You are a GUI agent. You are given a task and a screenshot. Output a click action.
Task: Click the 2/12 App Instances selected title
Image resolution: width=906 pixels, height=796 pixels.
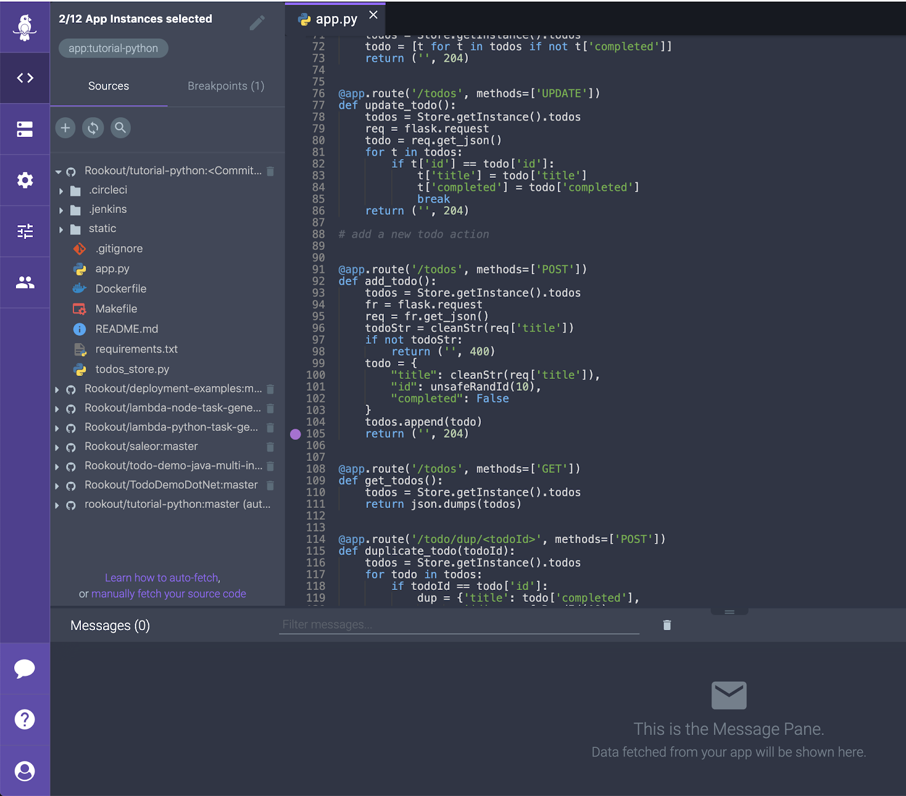click(135, 19)
